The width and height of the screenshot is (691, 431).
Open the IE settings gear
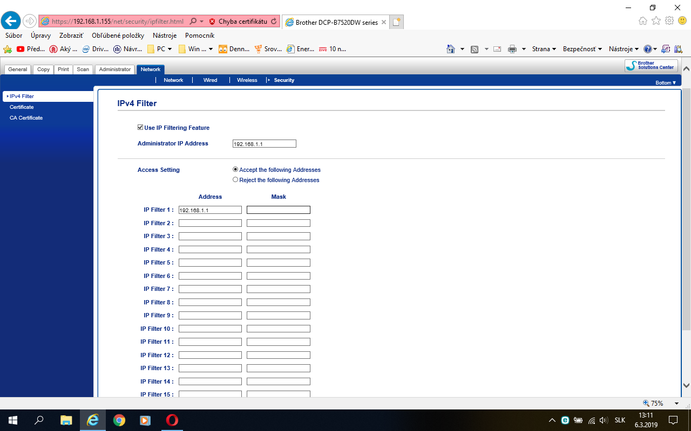point(669,20)
